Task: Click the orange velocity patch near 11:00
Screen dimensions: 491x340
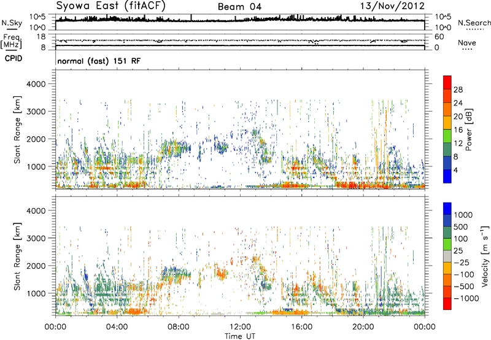Action: (x=220, y=273)
